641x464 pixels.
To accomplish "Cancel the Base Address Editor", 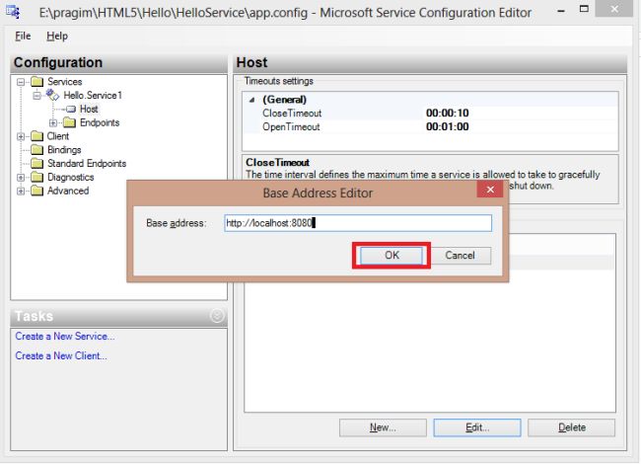I will [x=460, y=256].
